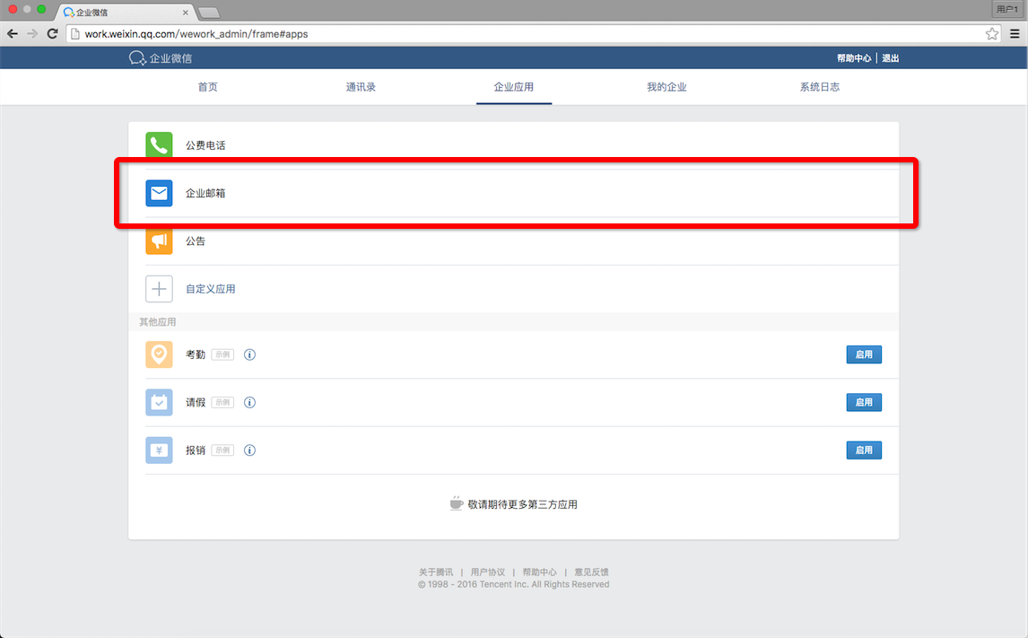The width and height of the screenshot is (1028, 638).
Task: Select the 报销 expense reimbursement icon
Action: tap(159, 450)
